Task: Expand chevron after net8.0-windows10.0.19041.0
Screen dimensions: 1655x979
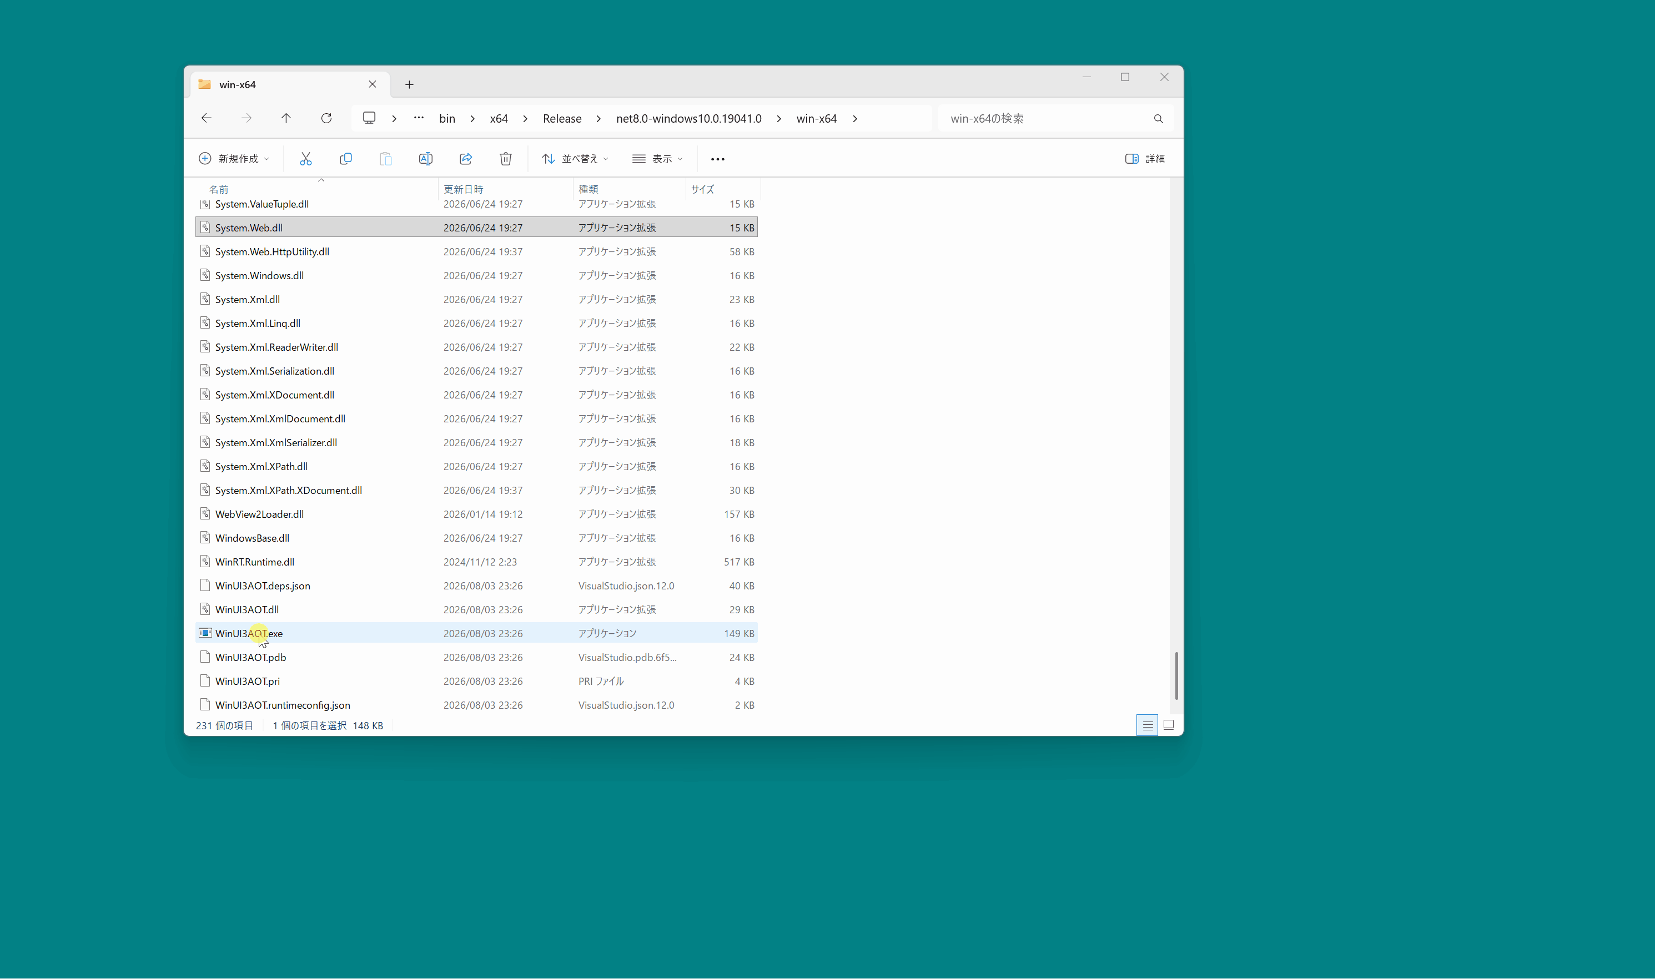Action: point(779,119)
